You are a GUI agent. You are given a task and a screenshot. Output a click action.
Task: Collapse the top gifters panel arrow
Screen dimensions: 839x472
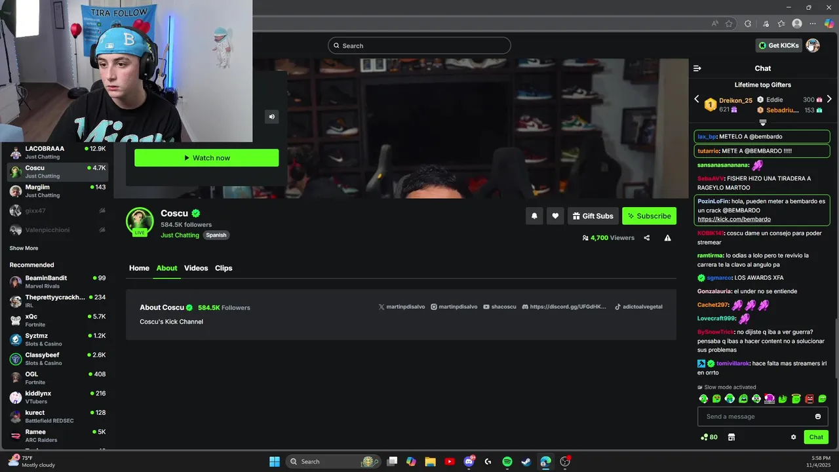[763, 123]
